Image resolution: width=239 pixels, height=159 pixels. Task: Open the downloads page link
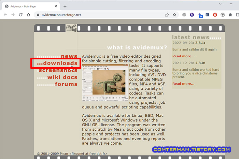(60, 63)
